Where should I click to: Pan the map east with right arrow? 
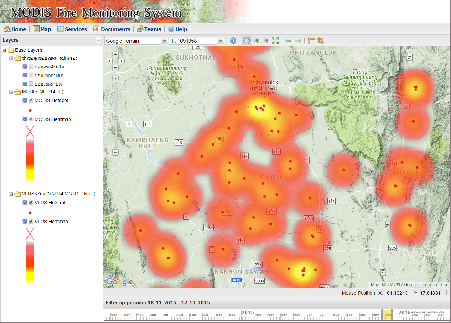tap(121, 61)
